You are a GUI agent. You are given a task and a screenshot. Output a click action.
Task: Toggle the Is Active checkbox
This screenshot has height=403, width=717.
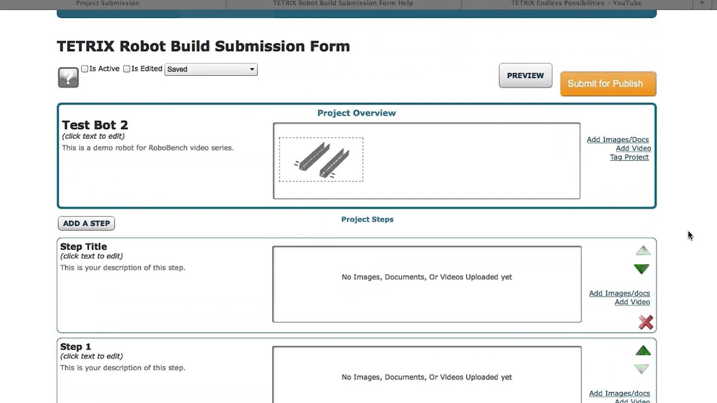[85, 69]
